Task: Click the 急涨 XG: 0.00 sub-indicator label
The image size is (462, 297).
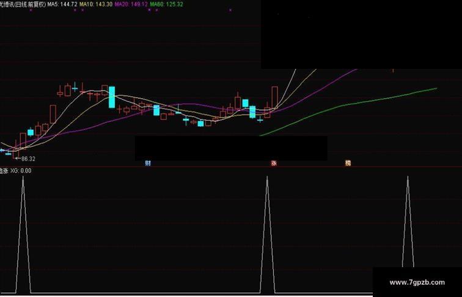Action: pos(16,171)
